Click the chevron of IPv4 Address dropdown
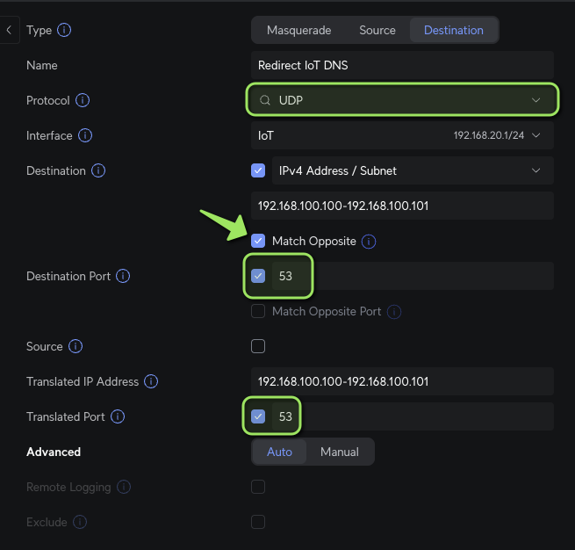 pyautogui.click(x=535, y=170)
